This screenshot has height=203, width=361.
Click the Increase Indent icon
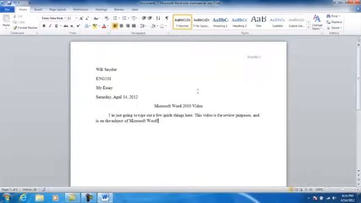click(x=150, y=18)
